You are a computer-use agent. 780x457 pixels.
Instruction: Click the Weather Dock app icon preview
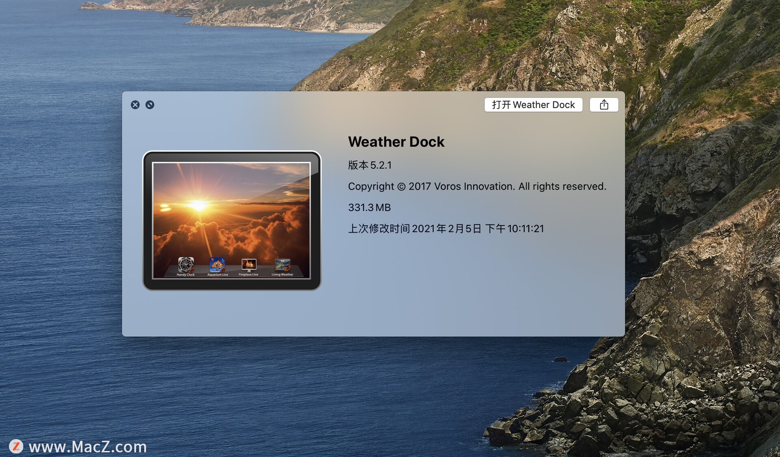click(232, 221)
